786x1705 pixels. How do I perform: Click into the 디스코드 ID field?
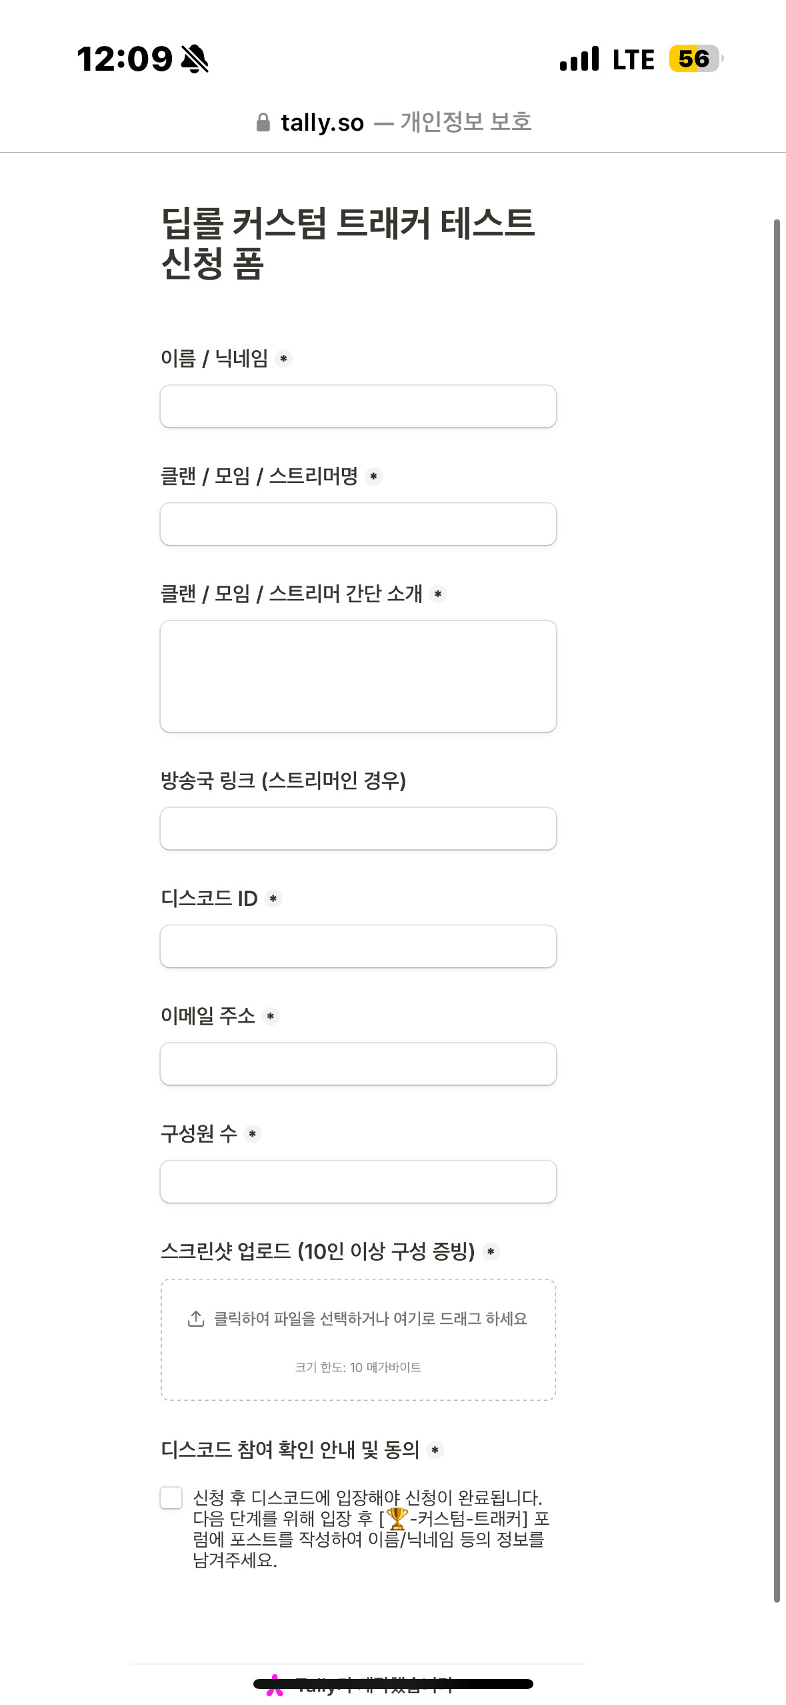click(x=358, y=947)
